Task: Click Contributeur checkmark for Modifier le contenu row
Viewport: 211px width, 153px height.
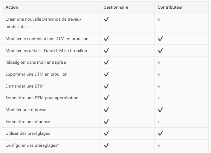Action: (x=160, y=39)
